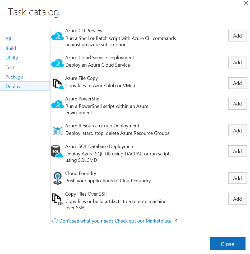Add the Azure Cloud Service Deployment task
Image resolution: width=250 pixels, height=254 pixels.
(x=237, y=63)
